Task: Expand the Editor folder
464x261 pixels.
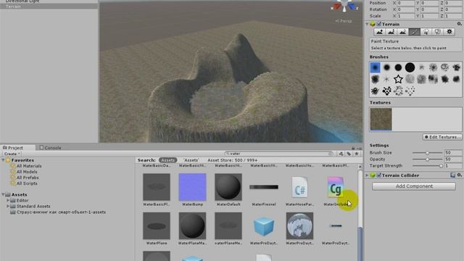Action: click(8, 200)
